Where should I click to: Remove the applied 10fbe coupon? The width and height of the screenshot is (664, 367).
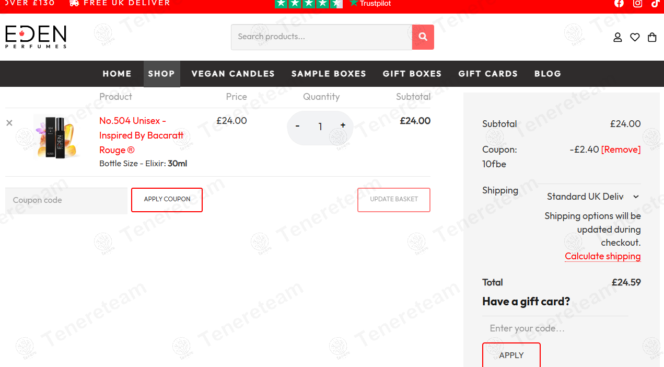(x=621, y=150)
